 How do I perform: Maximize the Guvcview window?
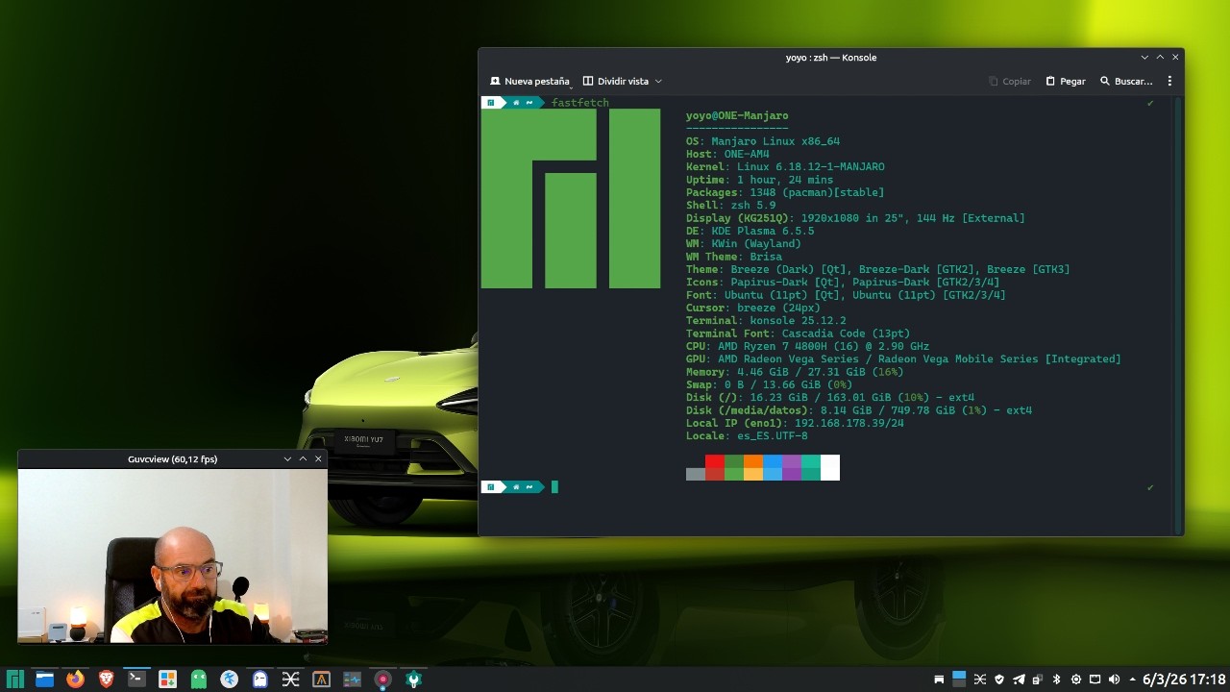[x=303, y=459]
